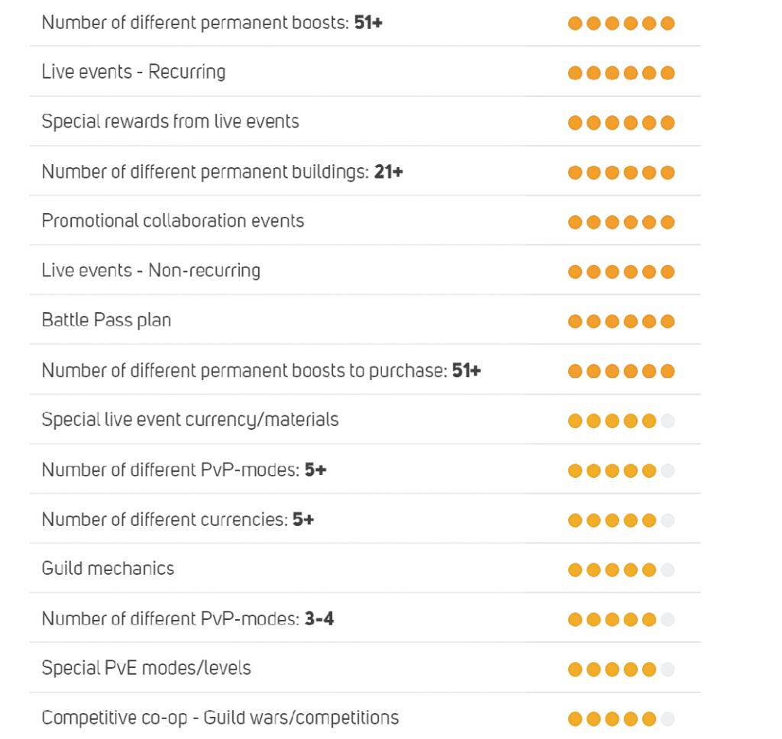The image size is (782, 739).
Task: Click the 'Live events - Recurring' feature row
Action: click(x=134, y=72)
